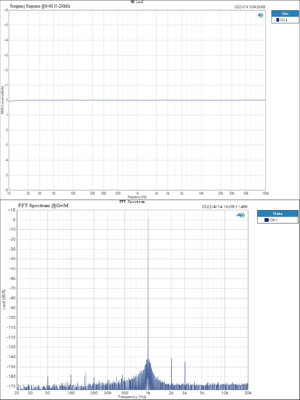Click the 16:09:11.490 timestamp on FFT graph

point(224,207)
